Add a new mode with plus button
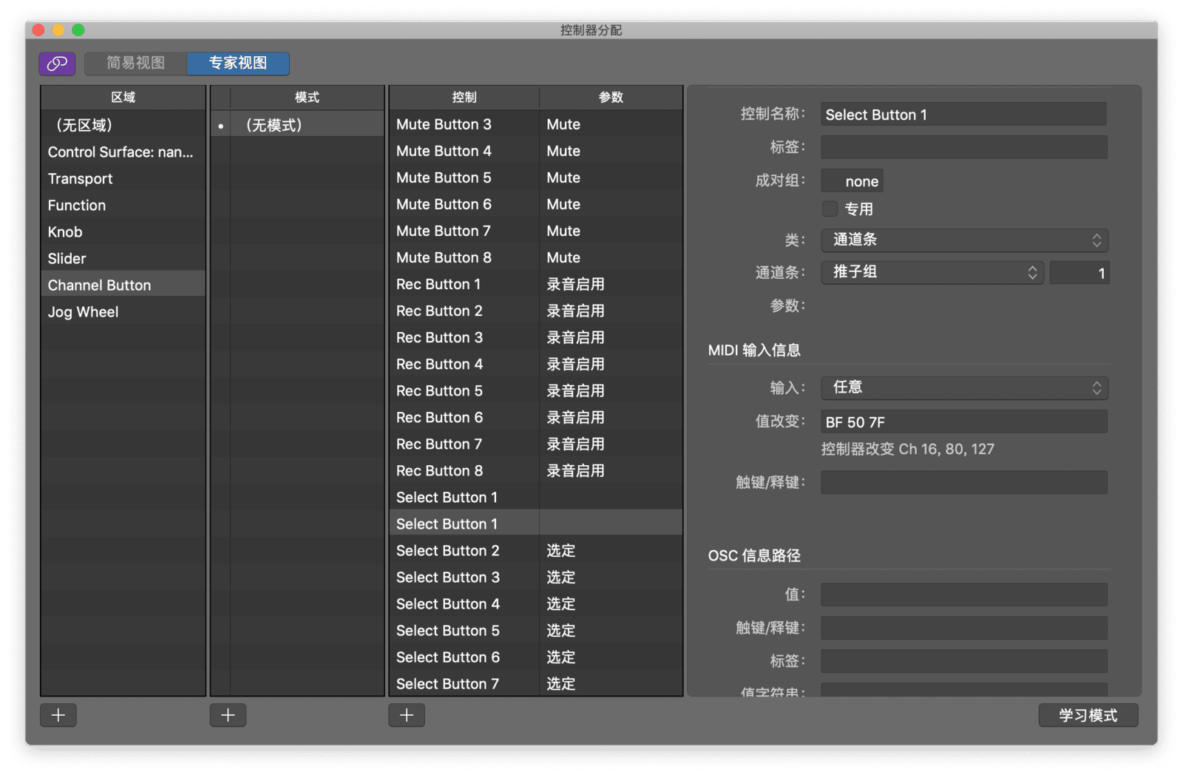The image size is (1183, 775). pos(228,715)
